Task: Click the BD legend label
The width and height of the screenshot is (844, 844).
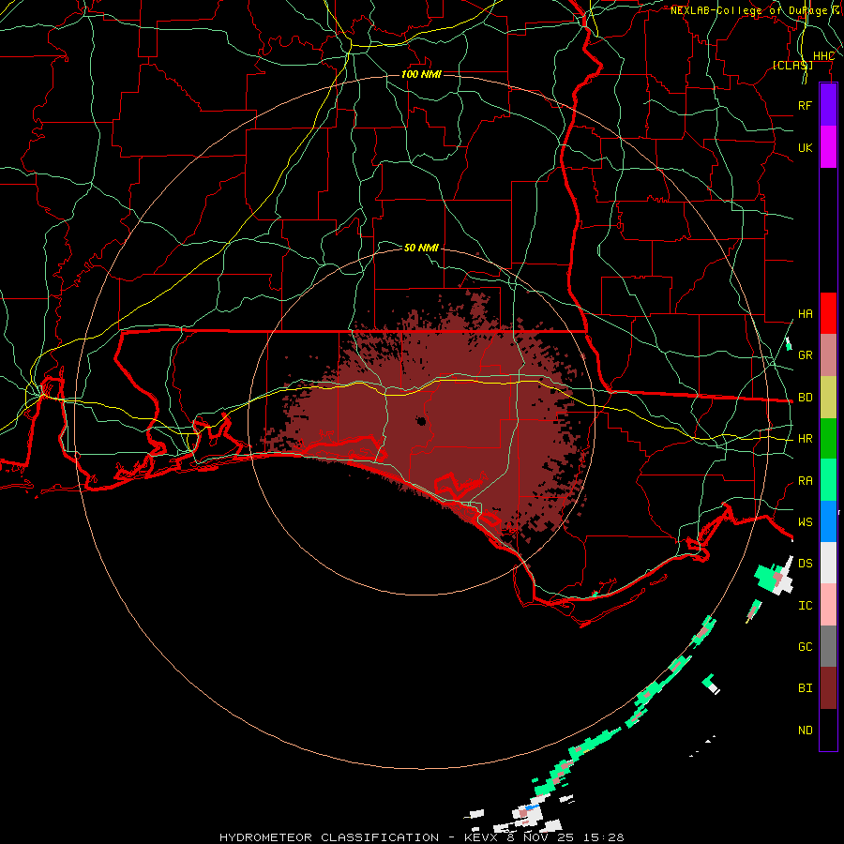Action: [x=806, y=398]
